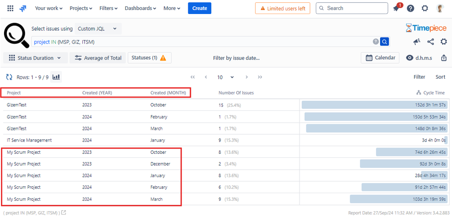
Task: Open the Dashboards menu
Action: coord(140,8)
